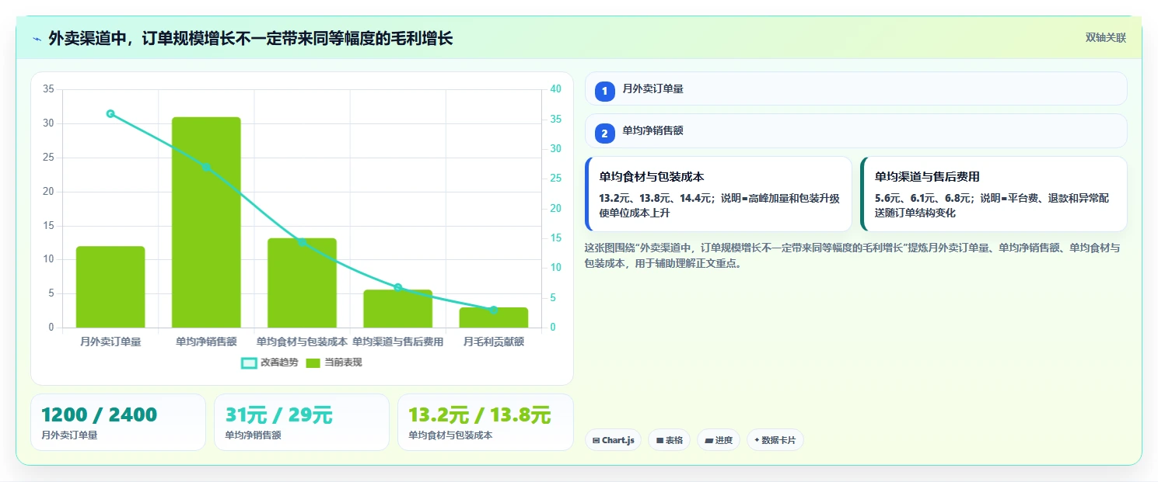Viewport: 1158px width, 482px height.
Task: Open the 单均渠道与售后费用 detail card
Action: (x=993, y=194)
